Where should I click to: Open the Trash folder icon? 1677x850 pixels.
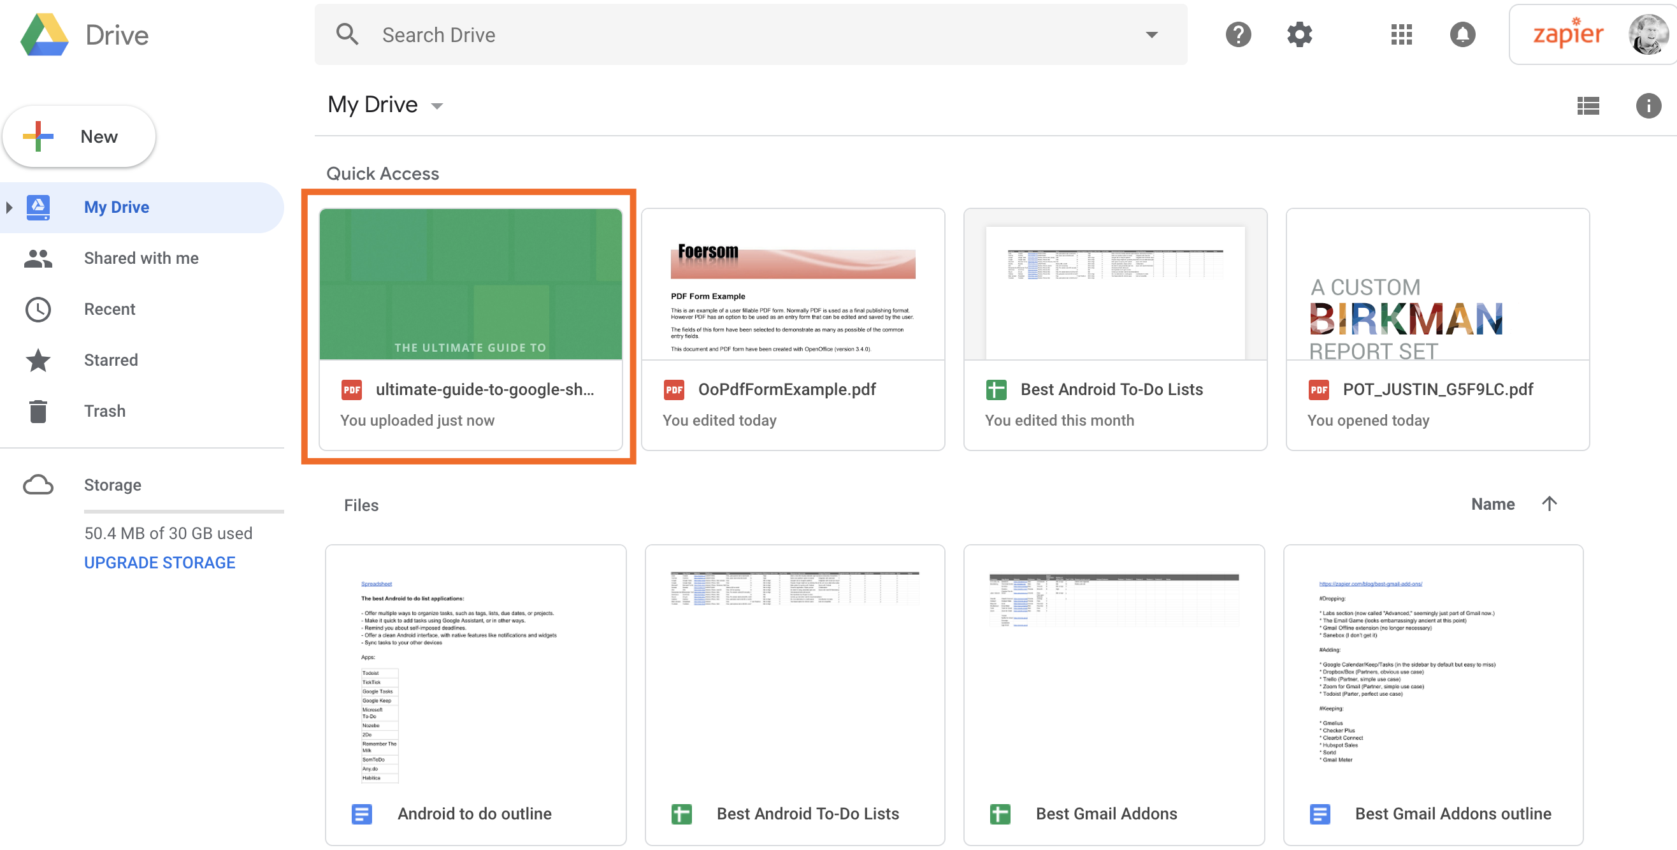pyautogui.click(x=39, y=411)
